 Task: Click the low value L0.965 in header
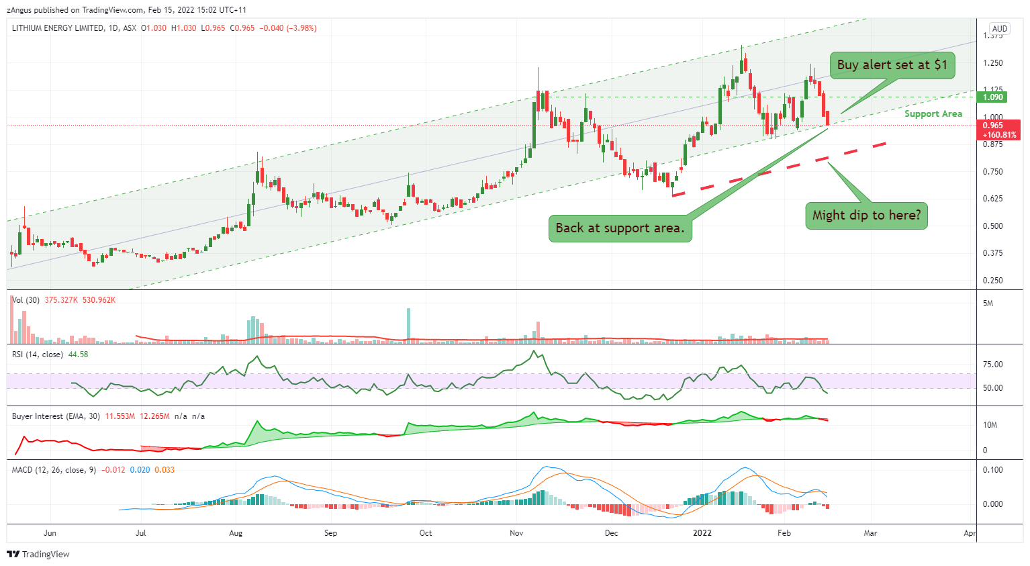(213, 28)
